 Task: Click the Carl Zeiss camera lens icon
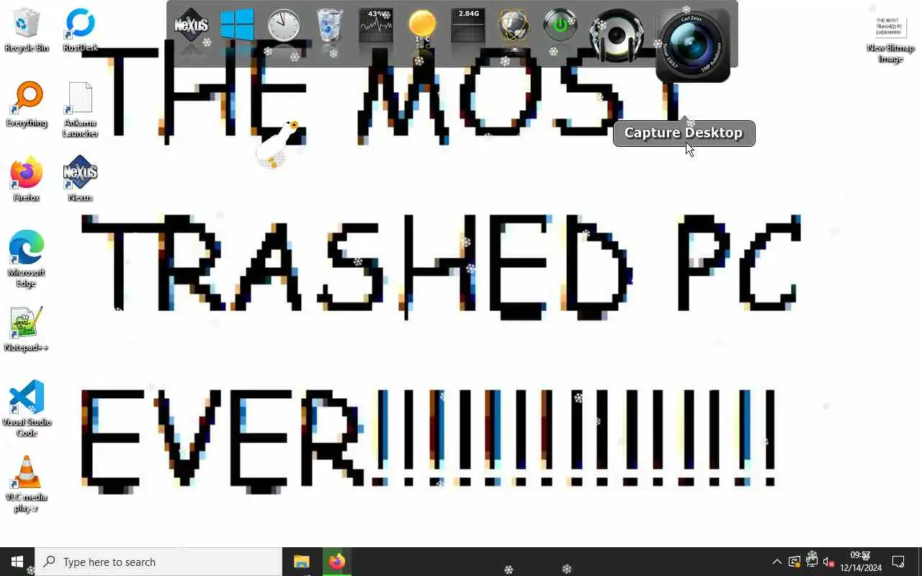click(x=693, y=45)
